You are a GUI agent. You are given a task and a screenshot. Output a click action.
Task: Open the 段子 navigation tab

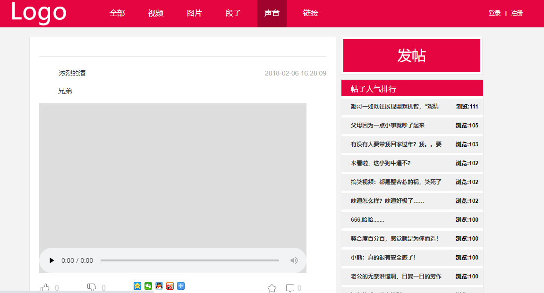[233, 13]
